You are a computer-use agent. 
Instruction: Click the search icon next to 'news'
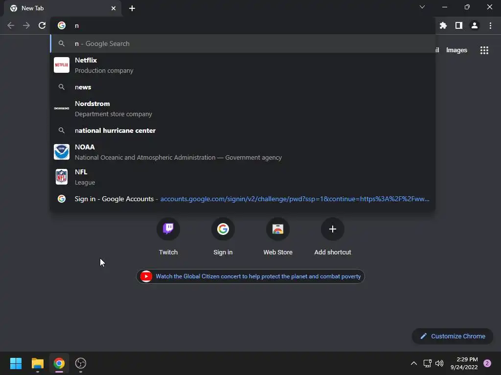click(x=62, y=87)
